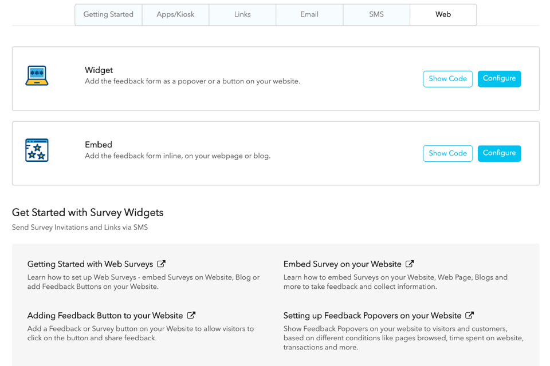
Task: Open the SMS tab
Action: coord(376,15)
